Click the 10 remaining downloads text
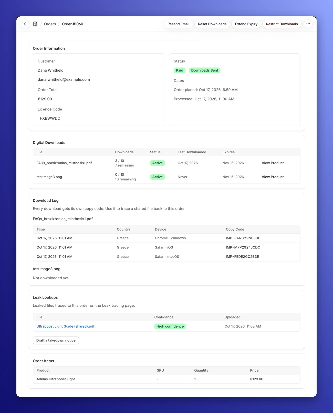Screen dimensions: 333x413 pos(126,179)
